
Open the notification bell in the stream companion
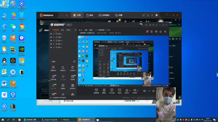(161, 31)
